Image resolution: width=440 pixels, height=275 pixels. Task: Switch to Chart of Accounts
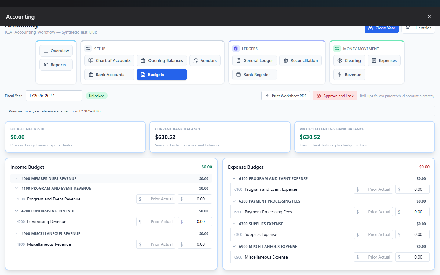pyautogui.click(x=109, y=61)
